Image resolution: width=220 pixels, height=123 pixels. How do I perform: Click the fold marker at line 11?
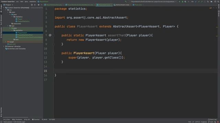pyautogui.click(x=54, y=53)
